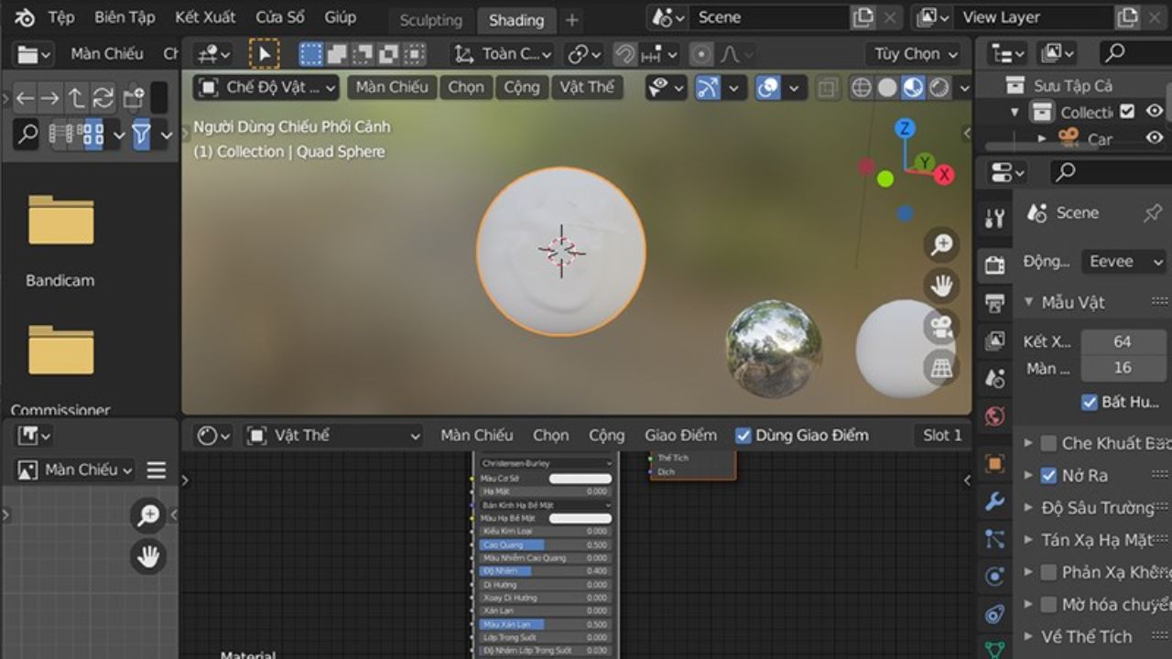Switch to the Sculpting workspace tab
Viewport: 1172px width, 659px height.
point(429,19)
